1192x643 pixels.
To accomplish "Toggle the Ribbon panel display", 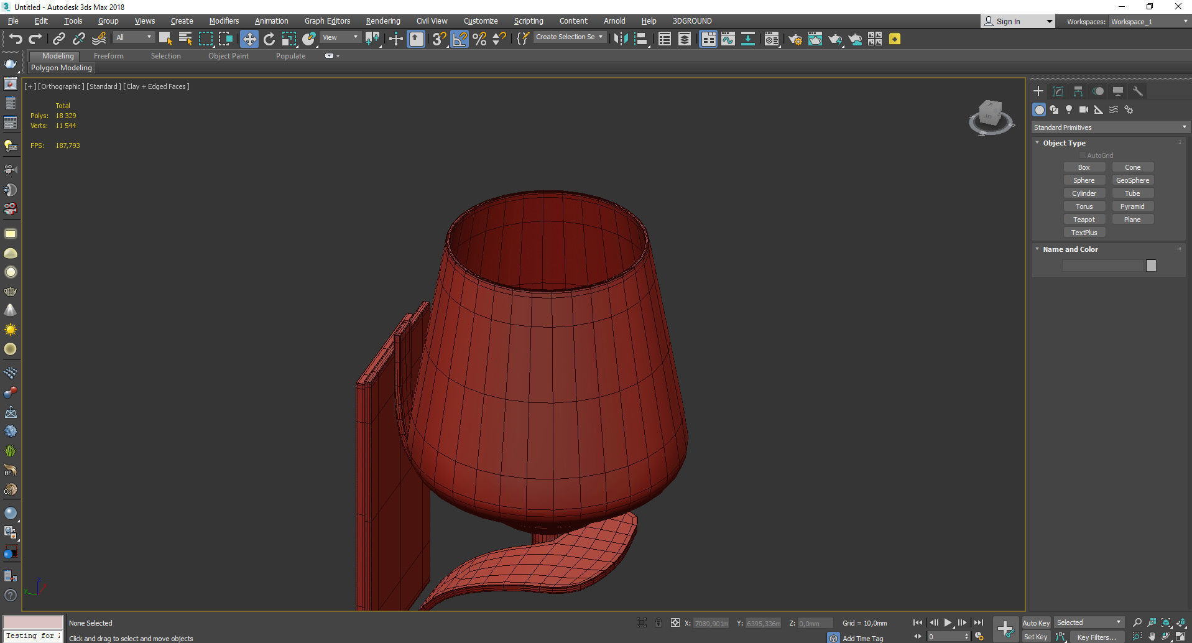I will (x=708, y=39).
